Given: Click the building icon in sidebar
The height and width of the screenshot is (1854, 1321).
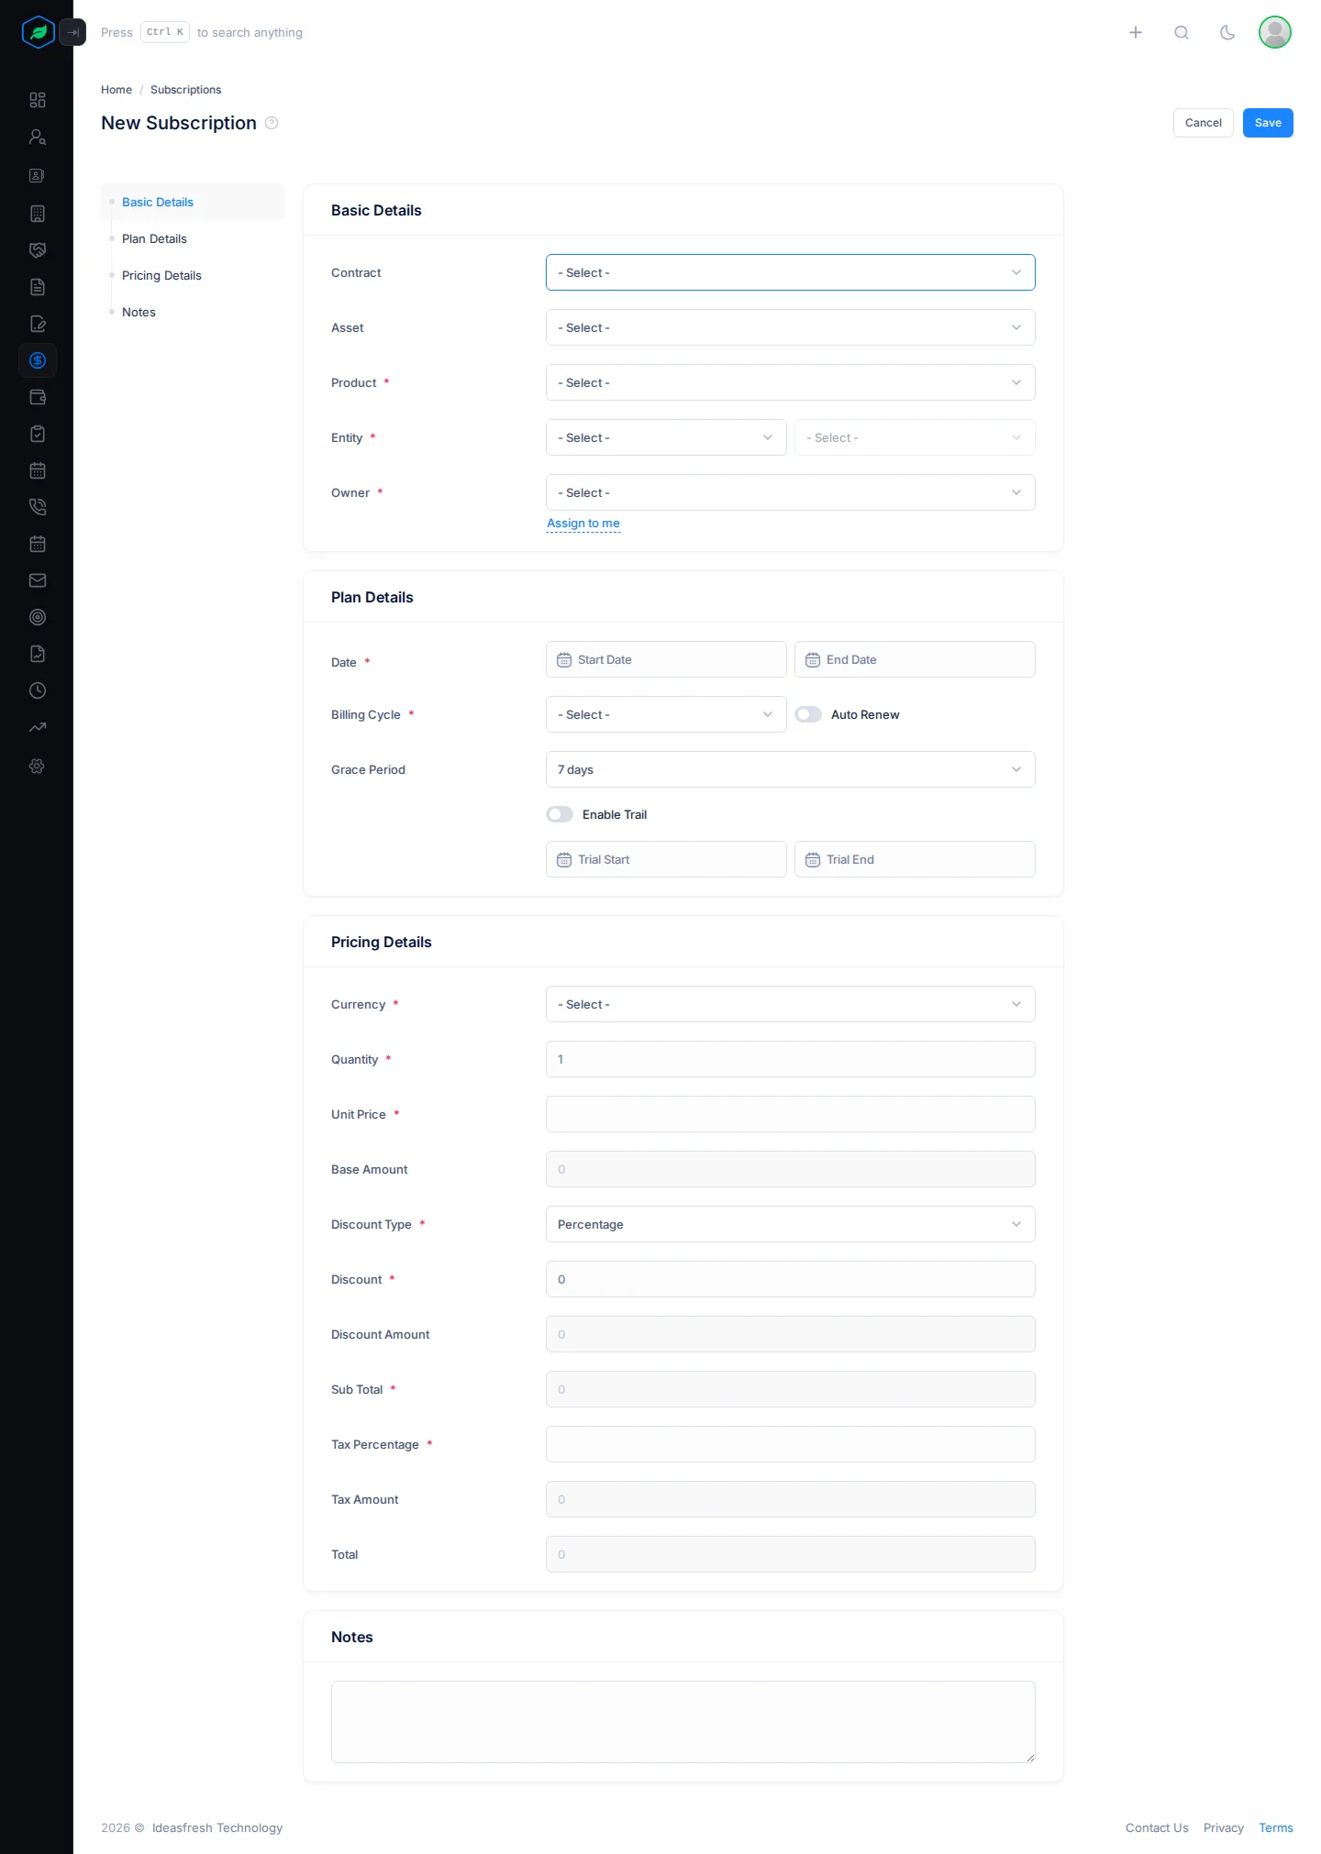Looking at the screenshot, I should coord(38,214).
